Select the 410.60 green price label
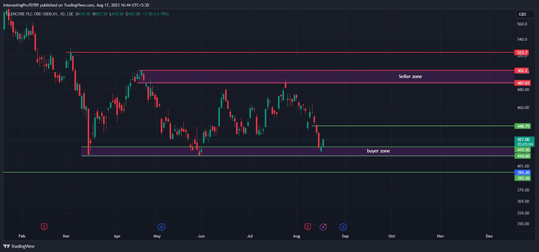This screenshot has height=252, width=539. pos(522,156)
